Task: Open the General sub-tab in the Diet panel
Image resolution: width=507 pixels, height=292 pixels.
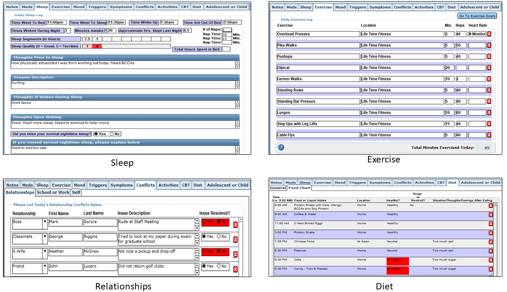Action: [x=278, y=188]
